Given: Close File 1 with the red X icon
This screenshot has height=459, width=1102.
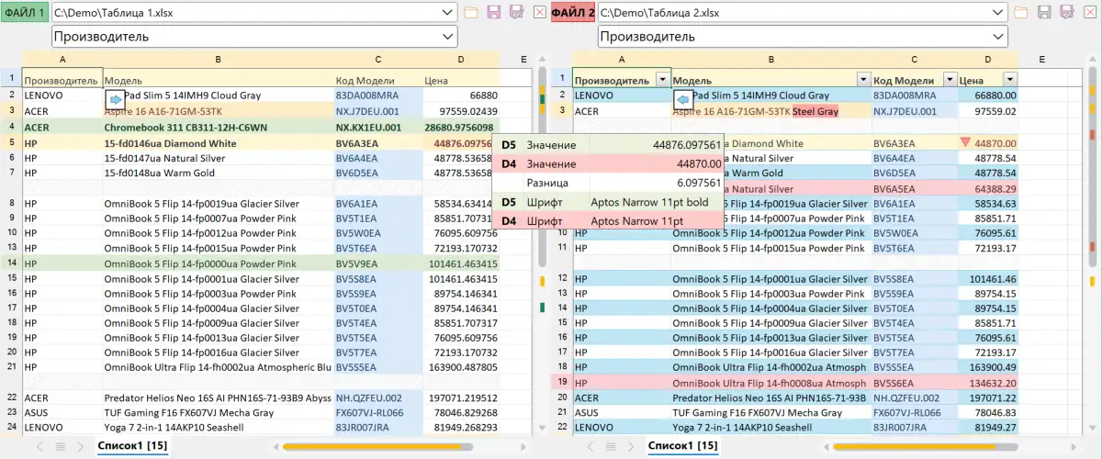Looking at the screenshot, I should point(539,12).
